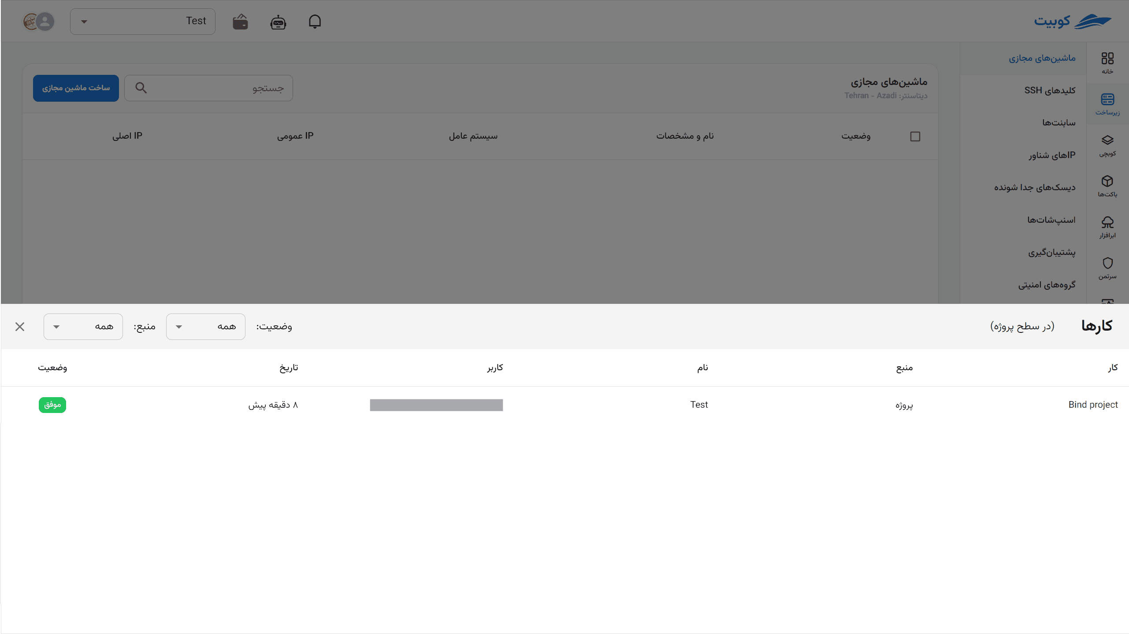This screenshot has height=634, width=1129.
Task: Click the پروژه source cell
Action: (x=904, y=405)
